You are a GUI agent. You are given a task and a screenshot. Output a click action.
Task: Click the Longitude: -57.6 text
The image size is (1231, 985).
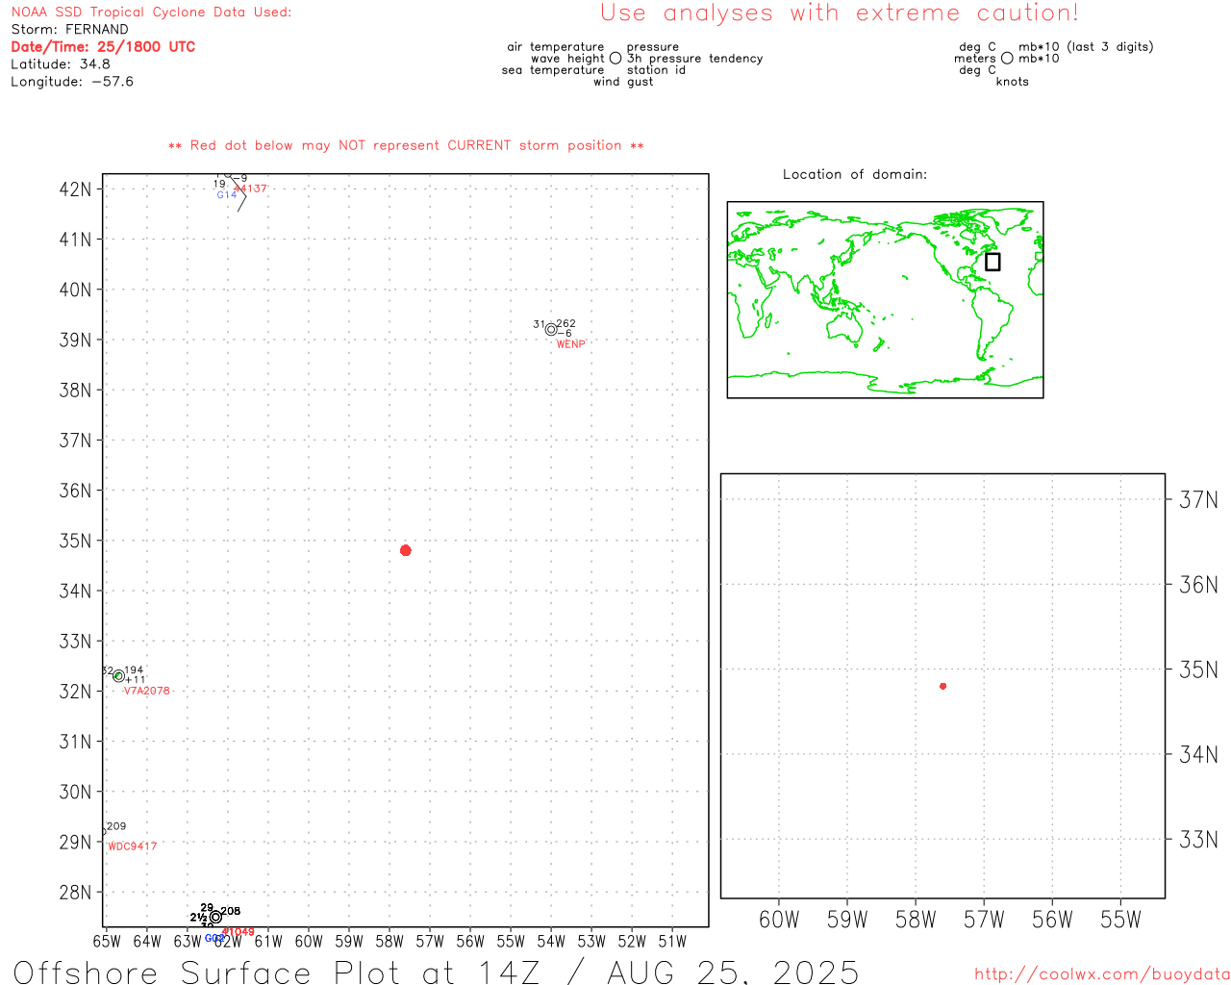point(72,81)
